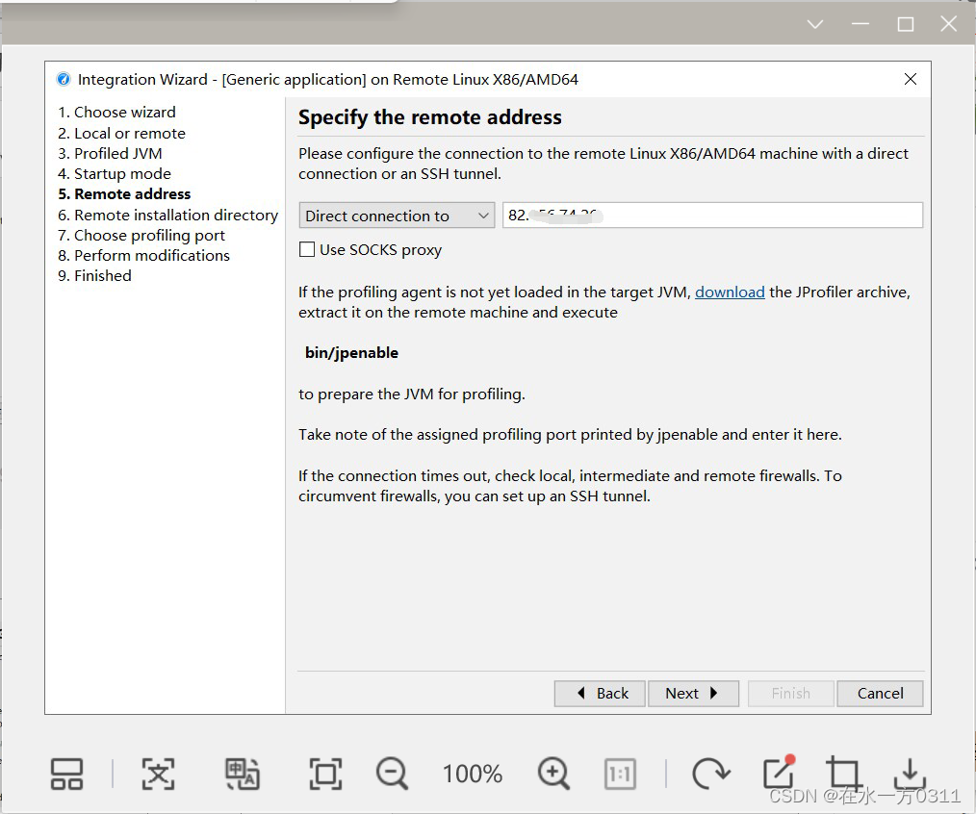This screenshot has width=976, height=814.
Task: Click the bin/jpenable command text
Action: pos(351,353)
